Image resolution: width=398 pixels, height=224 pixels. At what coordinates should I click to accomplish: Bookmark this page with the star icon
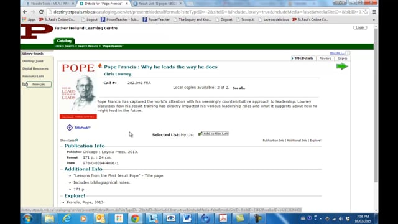point(366,12)
